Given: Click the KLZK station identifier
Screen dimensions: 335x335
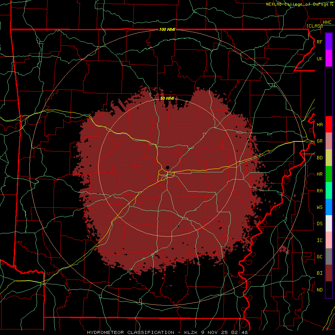Looking at the screenshot, I should click(191, 332).
